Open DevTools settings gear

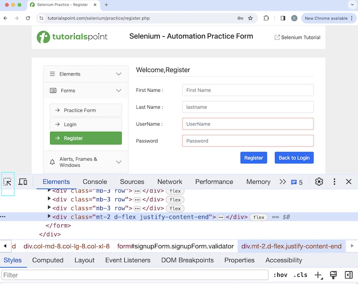point(319,182)
